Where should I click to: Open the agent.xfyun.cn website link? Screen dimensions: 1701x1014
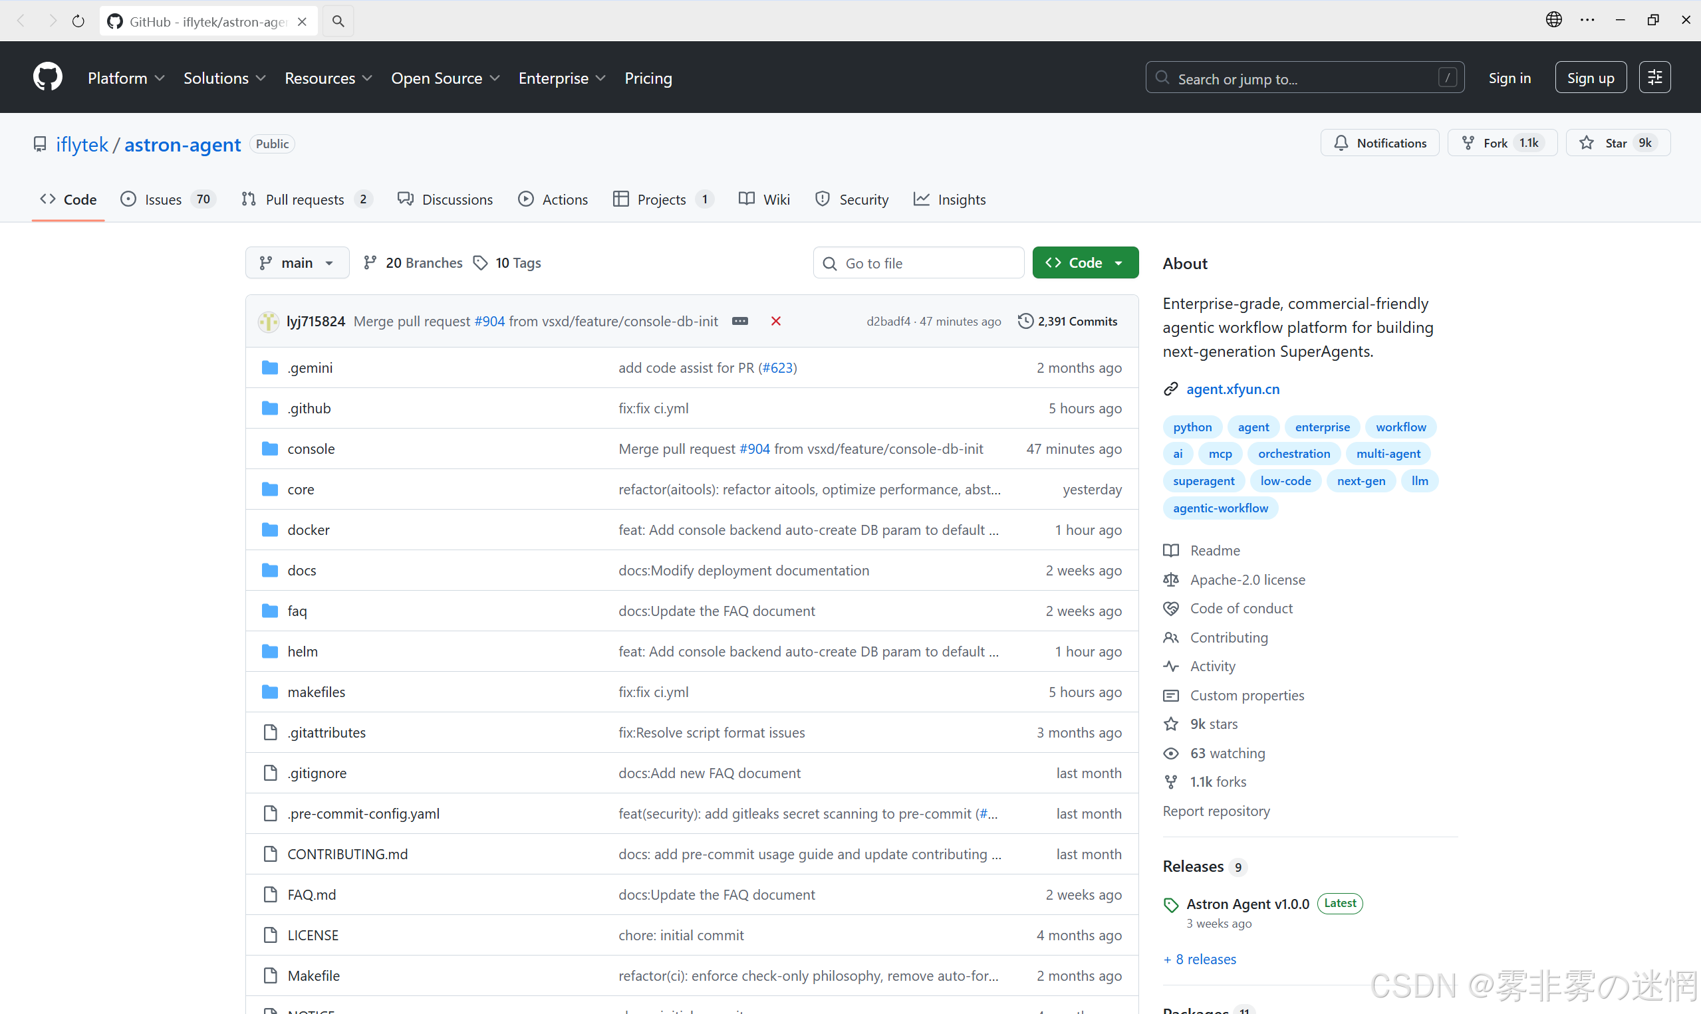point(1232,389)
